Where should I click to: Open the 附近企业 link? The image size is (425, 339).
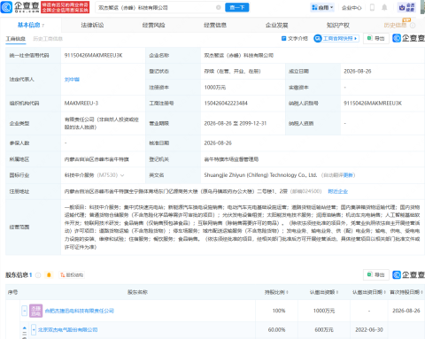(337, 191)
